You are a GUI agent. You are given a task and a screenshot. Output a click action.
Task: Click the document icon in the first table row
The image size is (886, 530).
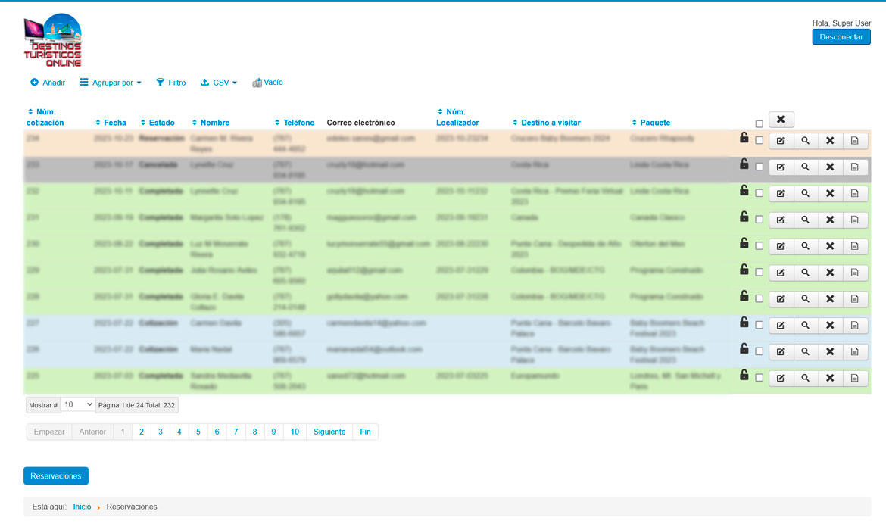click(855, 140)
